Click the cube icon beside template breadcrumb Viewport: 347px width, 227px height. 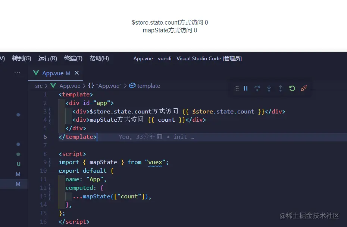coord(132,86)
